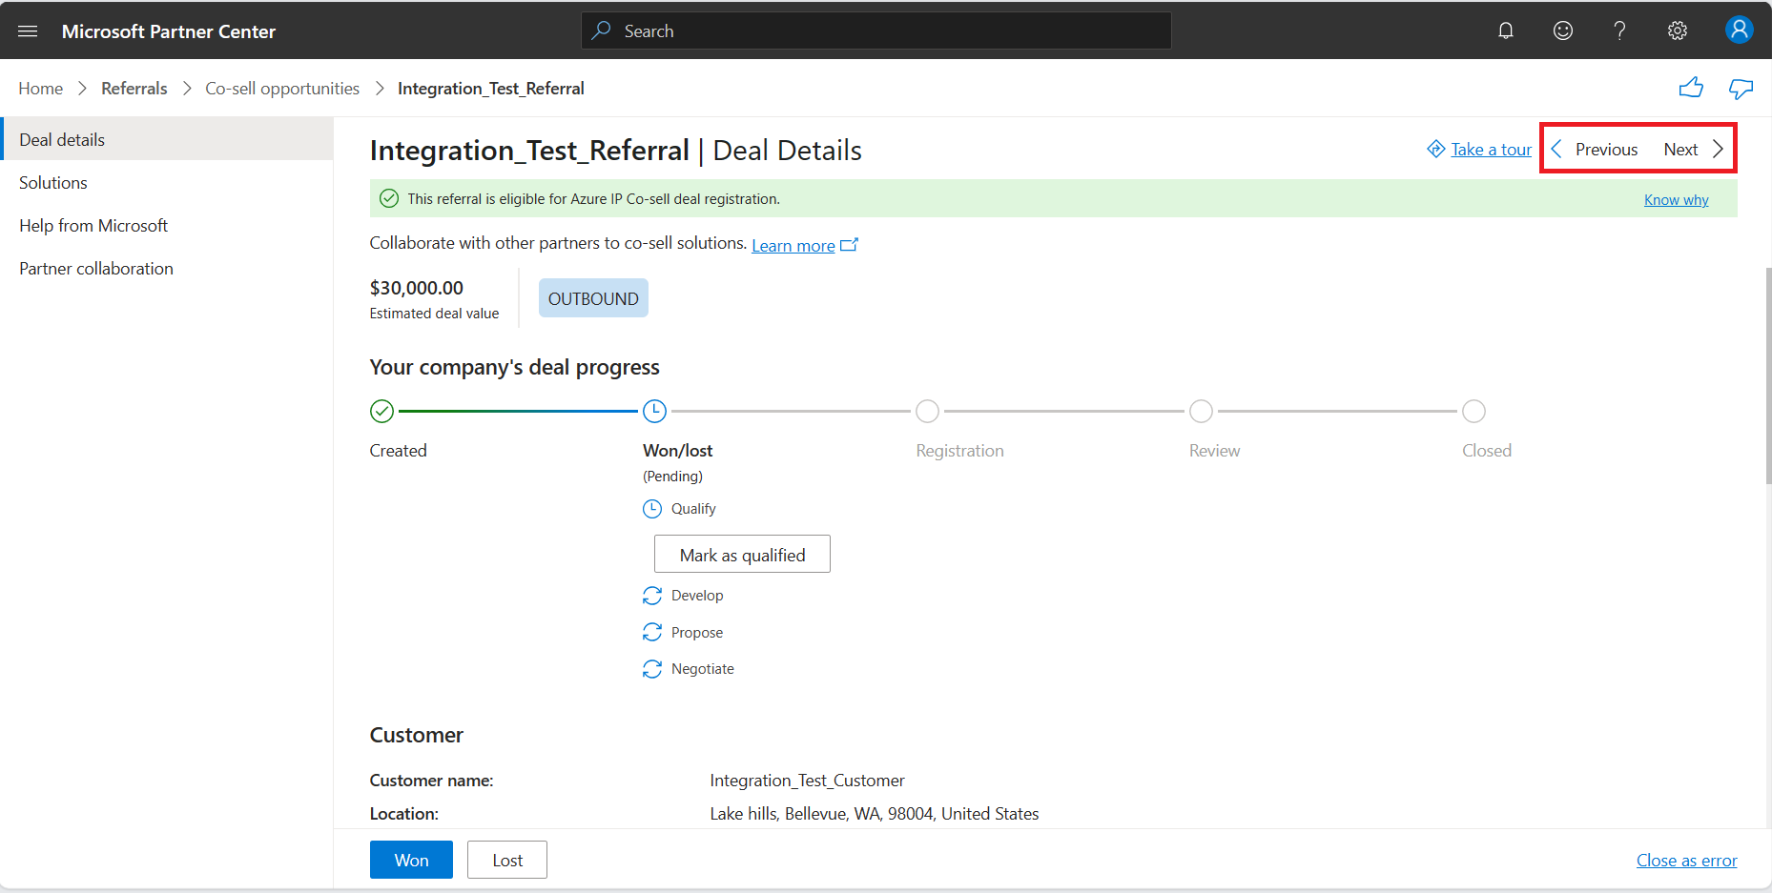The width and height of the screenshot is (1772, 893).
Task: Open the hamburger navigation menu
Action: 28,31
